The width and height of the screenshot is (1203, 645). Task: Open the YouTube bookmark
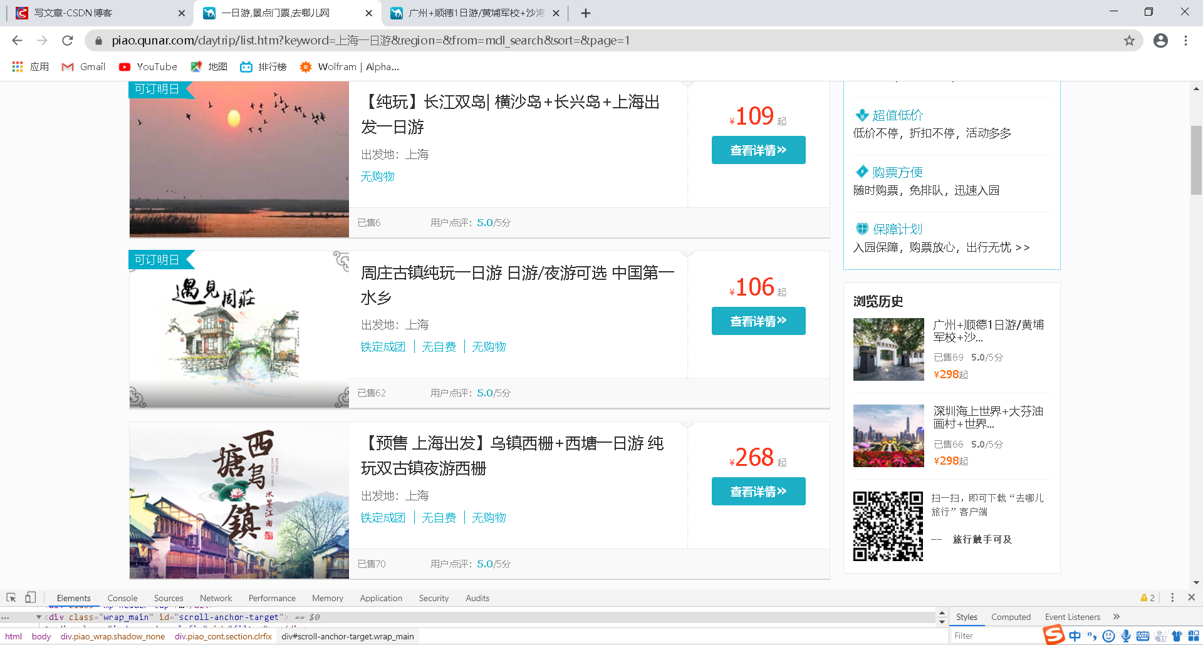click(148, 67)
